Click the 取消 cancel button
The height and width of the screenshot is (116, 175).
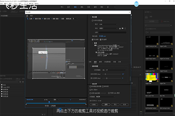click(x=124, y=105)
